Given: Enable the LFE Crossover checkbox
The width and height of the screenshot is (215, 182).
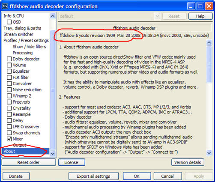Looking at the screenshot, I should [9, 126].
